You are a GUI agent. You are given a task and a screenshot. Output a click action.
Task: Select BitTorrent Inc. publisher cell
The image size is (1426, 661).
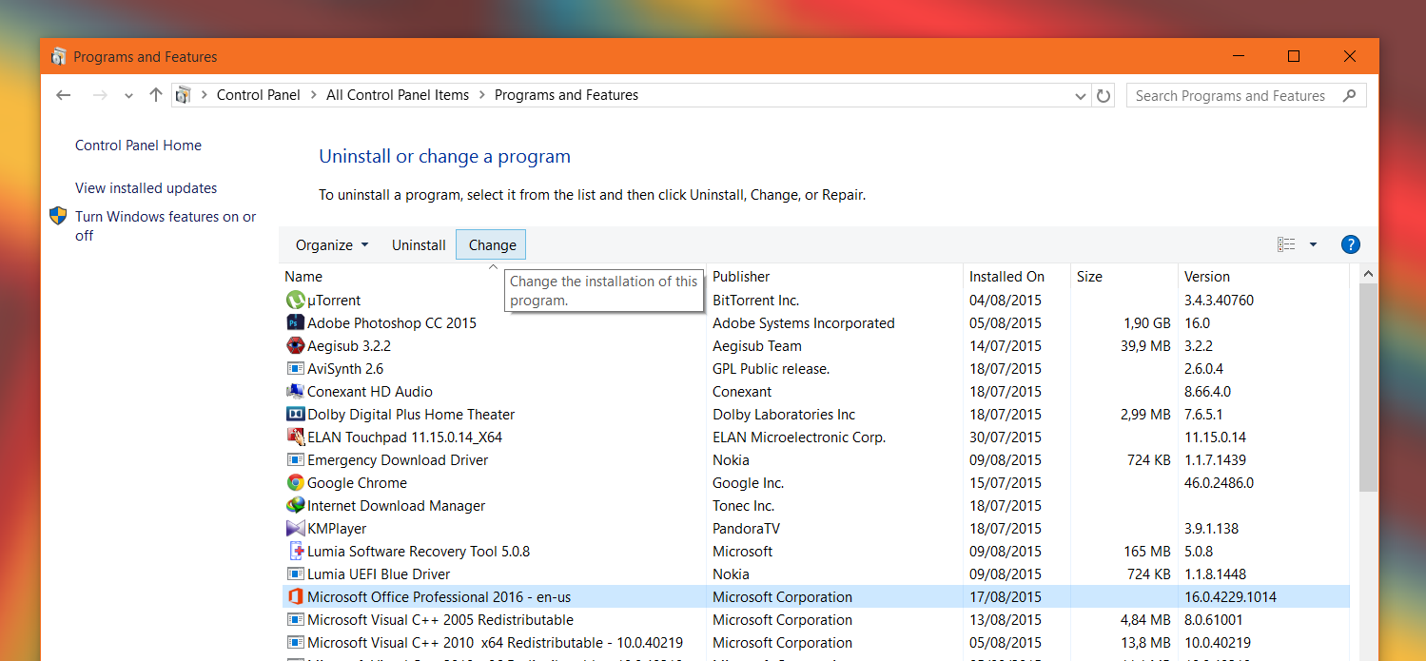tap(756, 301)
